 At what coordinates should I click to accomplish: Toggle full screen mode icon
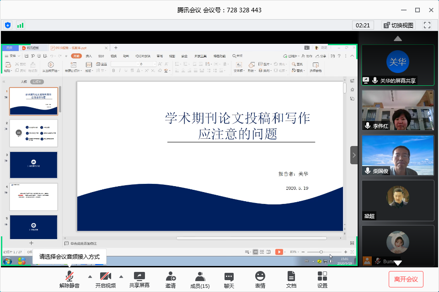427,25
